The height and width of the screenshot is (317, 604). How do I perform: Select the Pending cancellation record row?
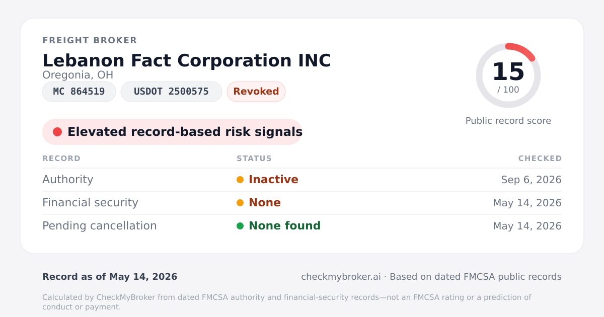click(x=302, y=226)
